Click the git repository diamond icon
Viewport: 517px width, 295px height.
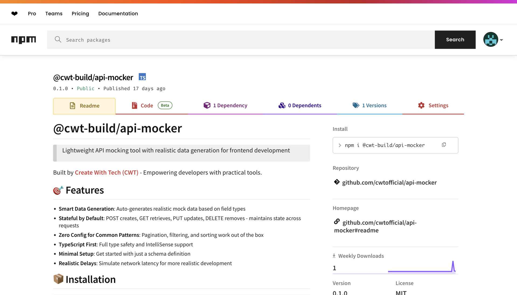tap(337, 182)
